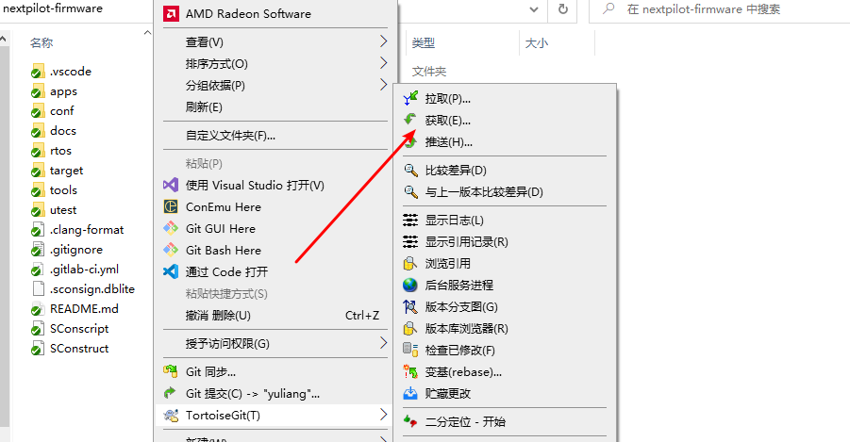
Task: Click the 后台服务进程 globe icon
Action: click(x=410, y=285)
